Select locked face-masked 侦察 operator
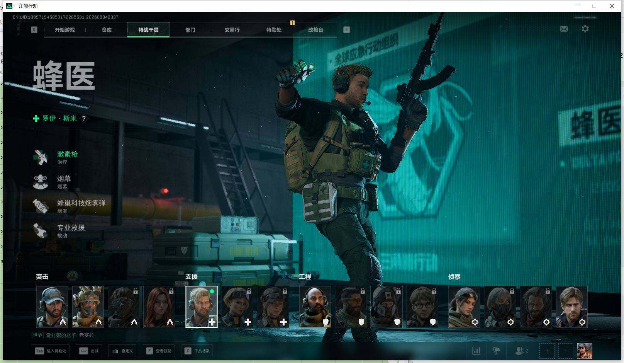 [500, 307]
